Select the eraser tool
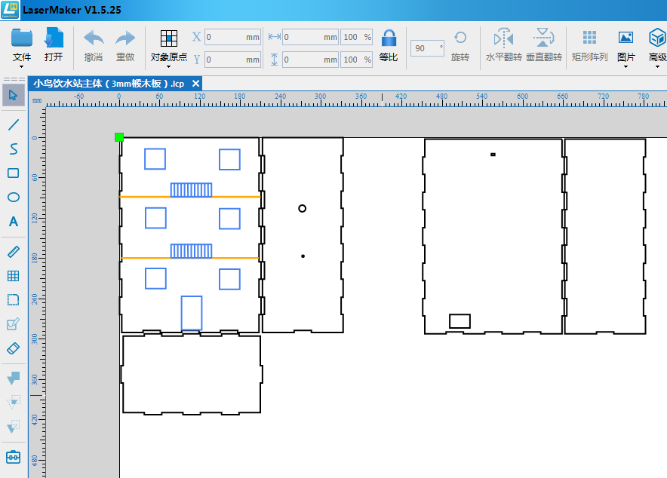The height and width of the screenshot is (478, 667). pos(13,348)
